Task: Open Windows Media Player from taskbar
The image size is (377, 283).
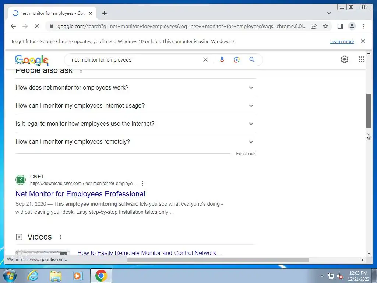Action: tap(77, 276)
